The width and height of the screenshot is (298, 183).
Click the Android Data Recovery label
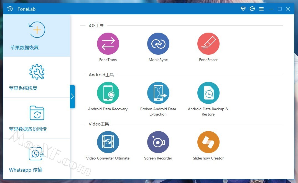pyautogui.click(x=108, y=109)
